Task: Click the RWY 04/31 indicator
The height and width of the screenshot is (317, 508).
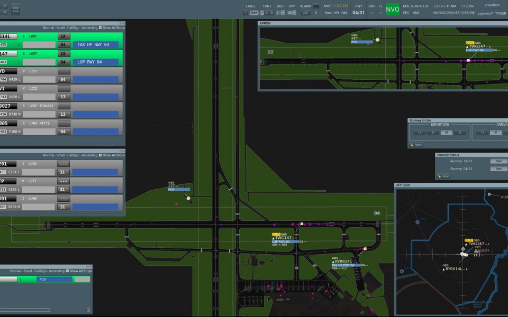Action: [358, 13]
